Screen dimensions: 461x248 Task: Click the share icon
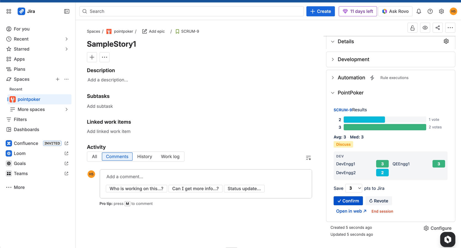point(438,28)
